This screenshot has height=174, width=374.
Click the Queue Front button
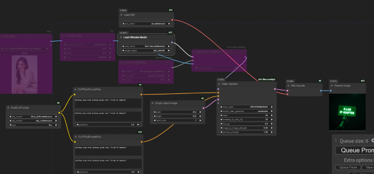[x=348, y=167]
